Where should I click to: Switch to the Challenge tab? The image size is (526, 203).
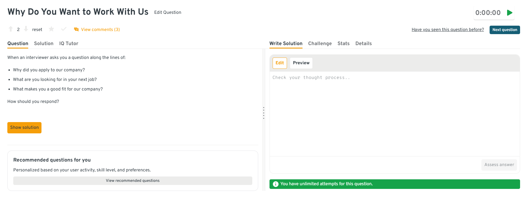click(x=320, y=43)
